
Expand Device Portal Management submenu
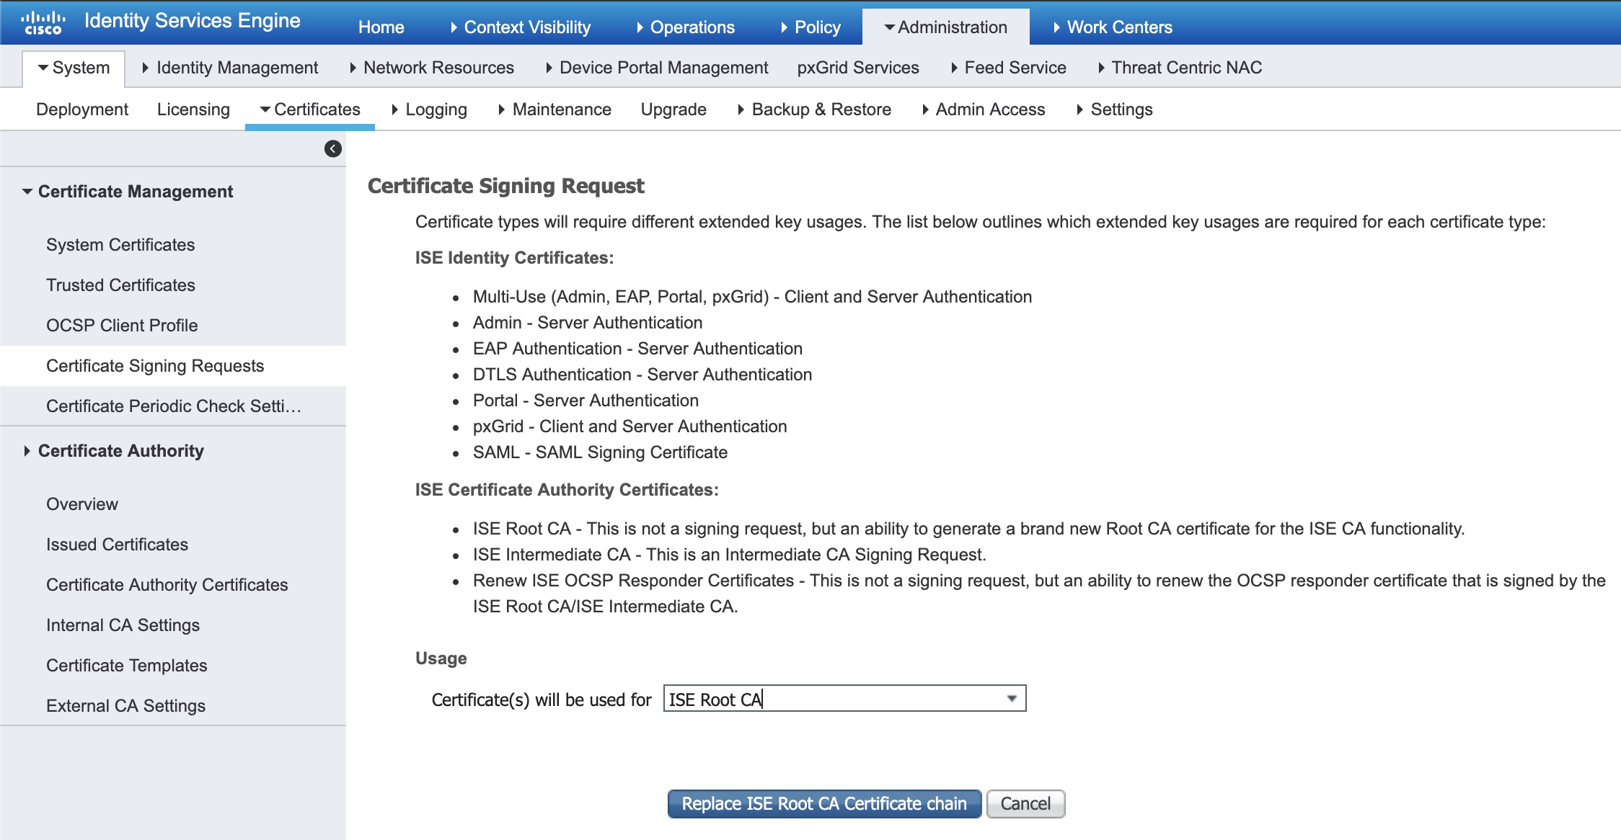point(657,68)
